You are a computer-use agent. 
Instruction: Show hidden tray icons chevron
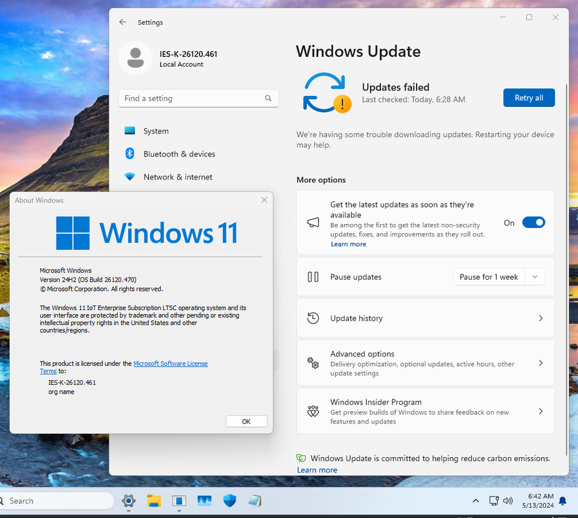(476, 501)
